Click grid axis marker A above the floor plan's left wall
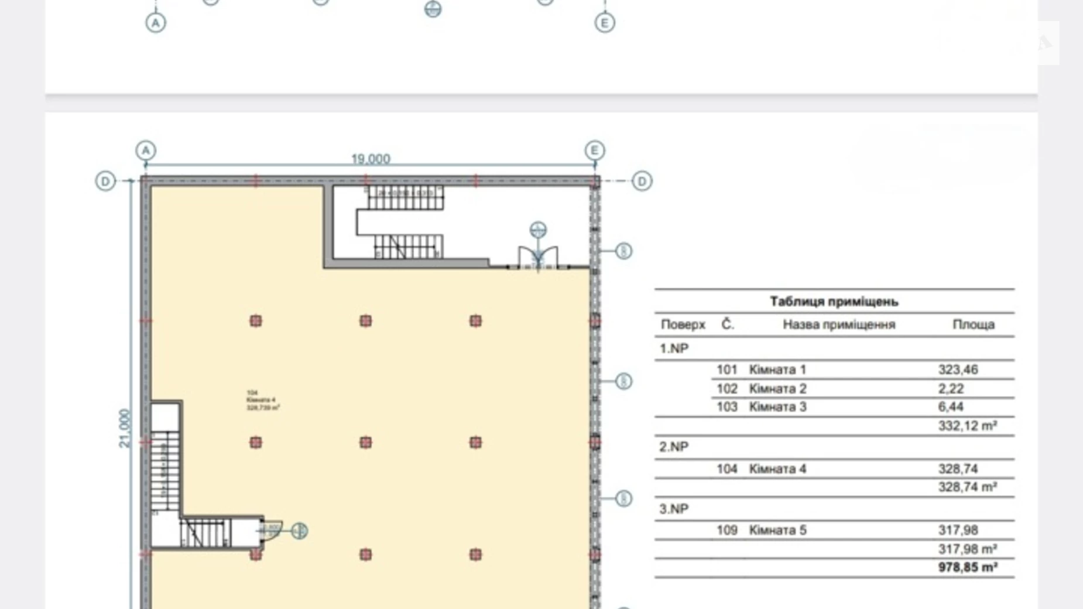This screenshot has height=609, width=1083. pyautogui.click(x=146, y=150)
